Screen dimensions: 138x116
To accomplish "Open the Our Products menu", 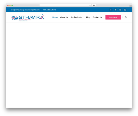I will (76, 17).
